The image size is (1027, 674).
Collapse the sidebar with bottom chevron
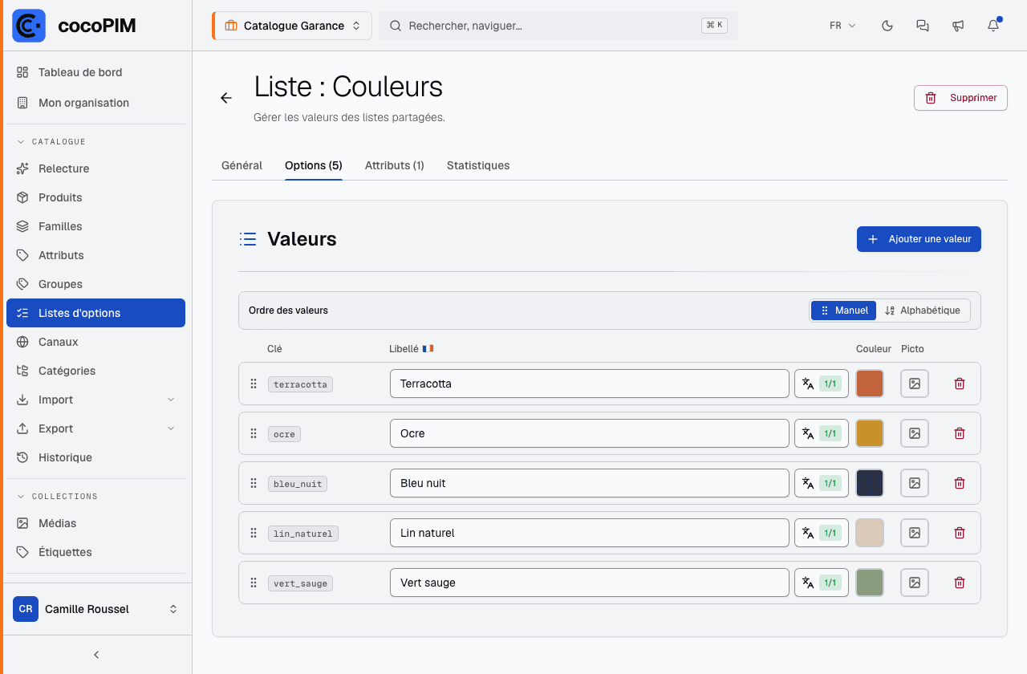point(96,655)
